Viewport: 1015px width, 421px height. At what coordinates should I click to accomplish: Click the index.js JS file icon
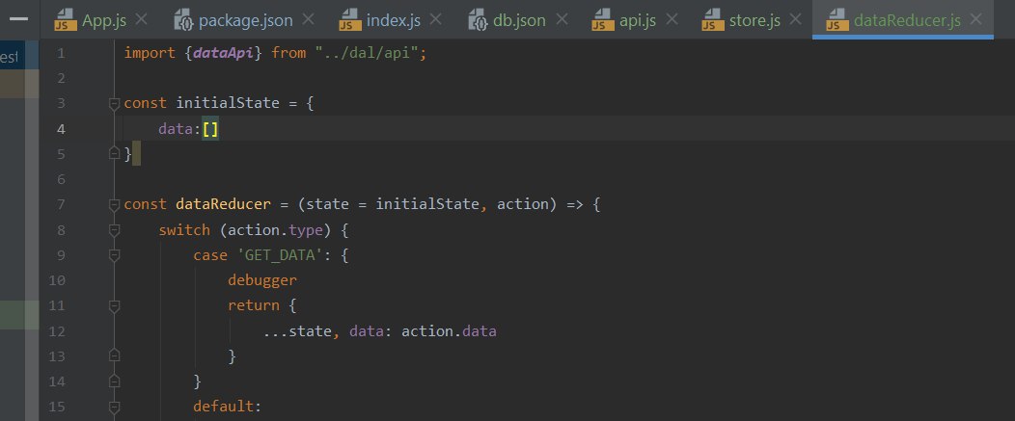[x=350, y=20]
